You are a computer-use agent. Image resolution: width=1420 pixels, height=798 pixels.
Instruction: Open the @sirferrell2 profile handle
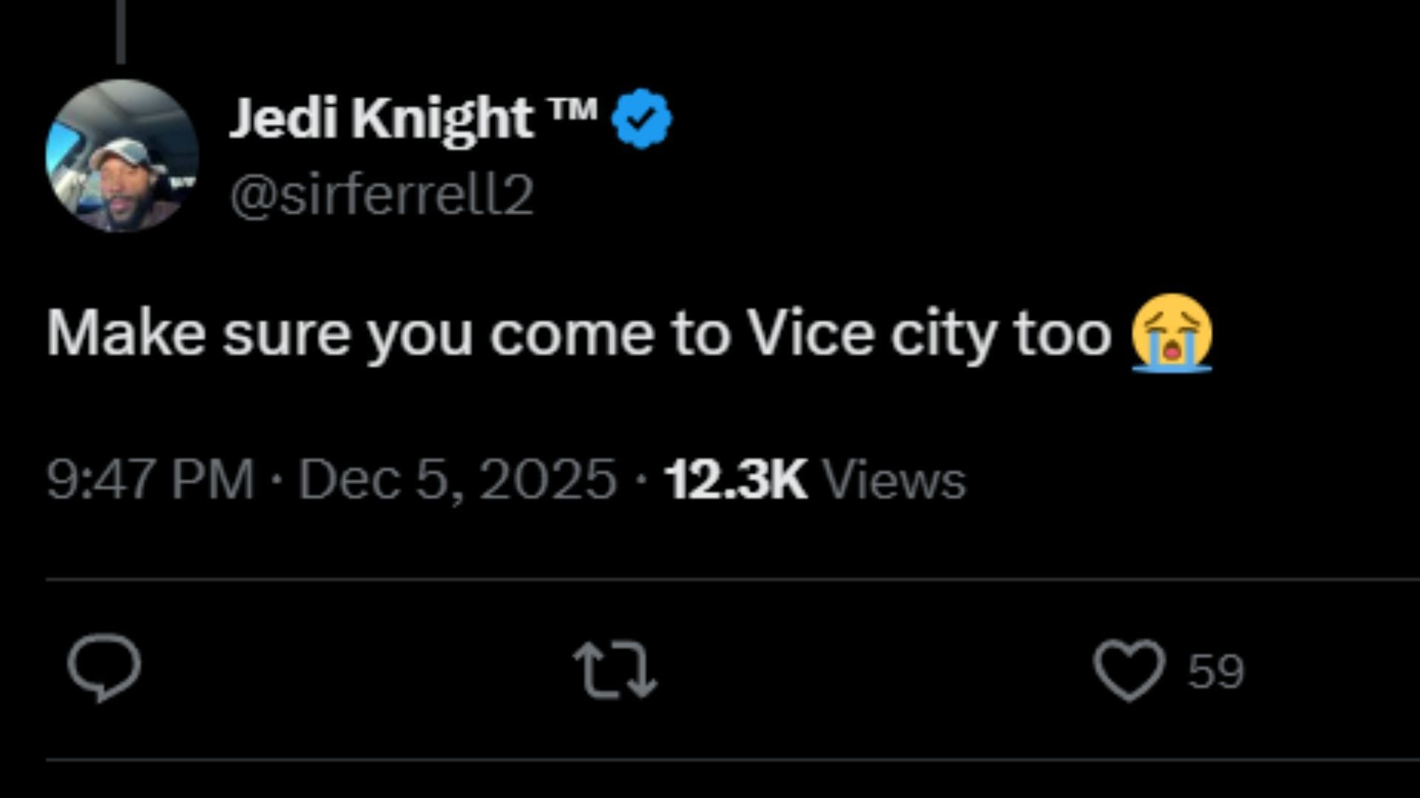pyautogui.click(x=385, y=194)
